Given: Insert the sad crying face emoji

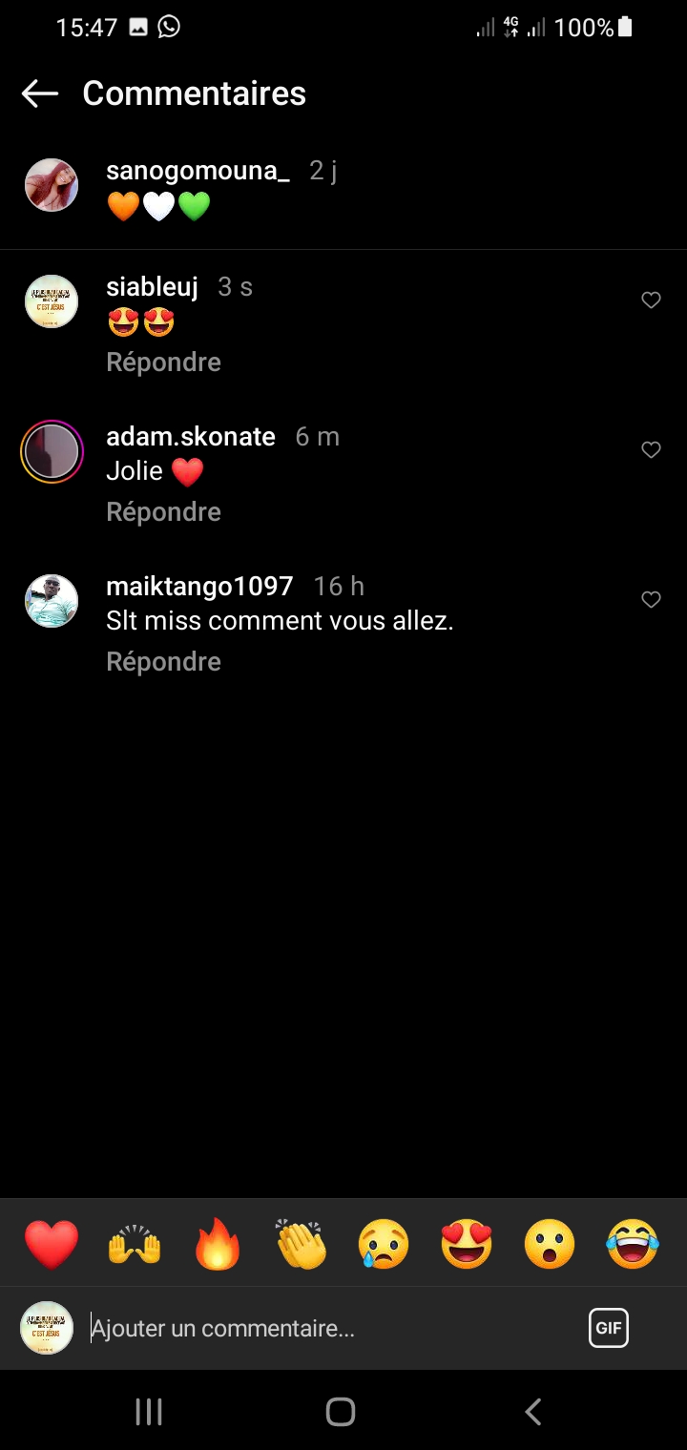Looking at the screenshot, I should pos(384,1244).
